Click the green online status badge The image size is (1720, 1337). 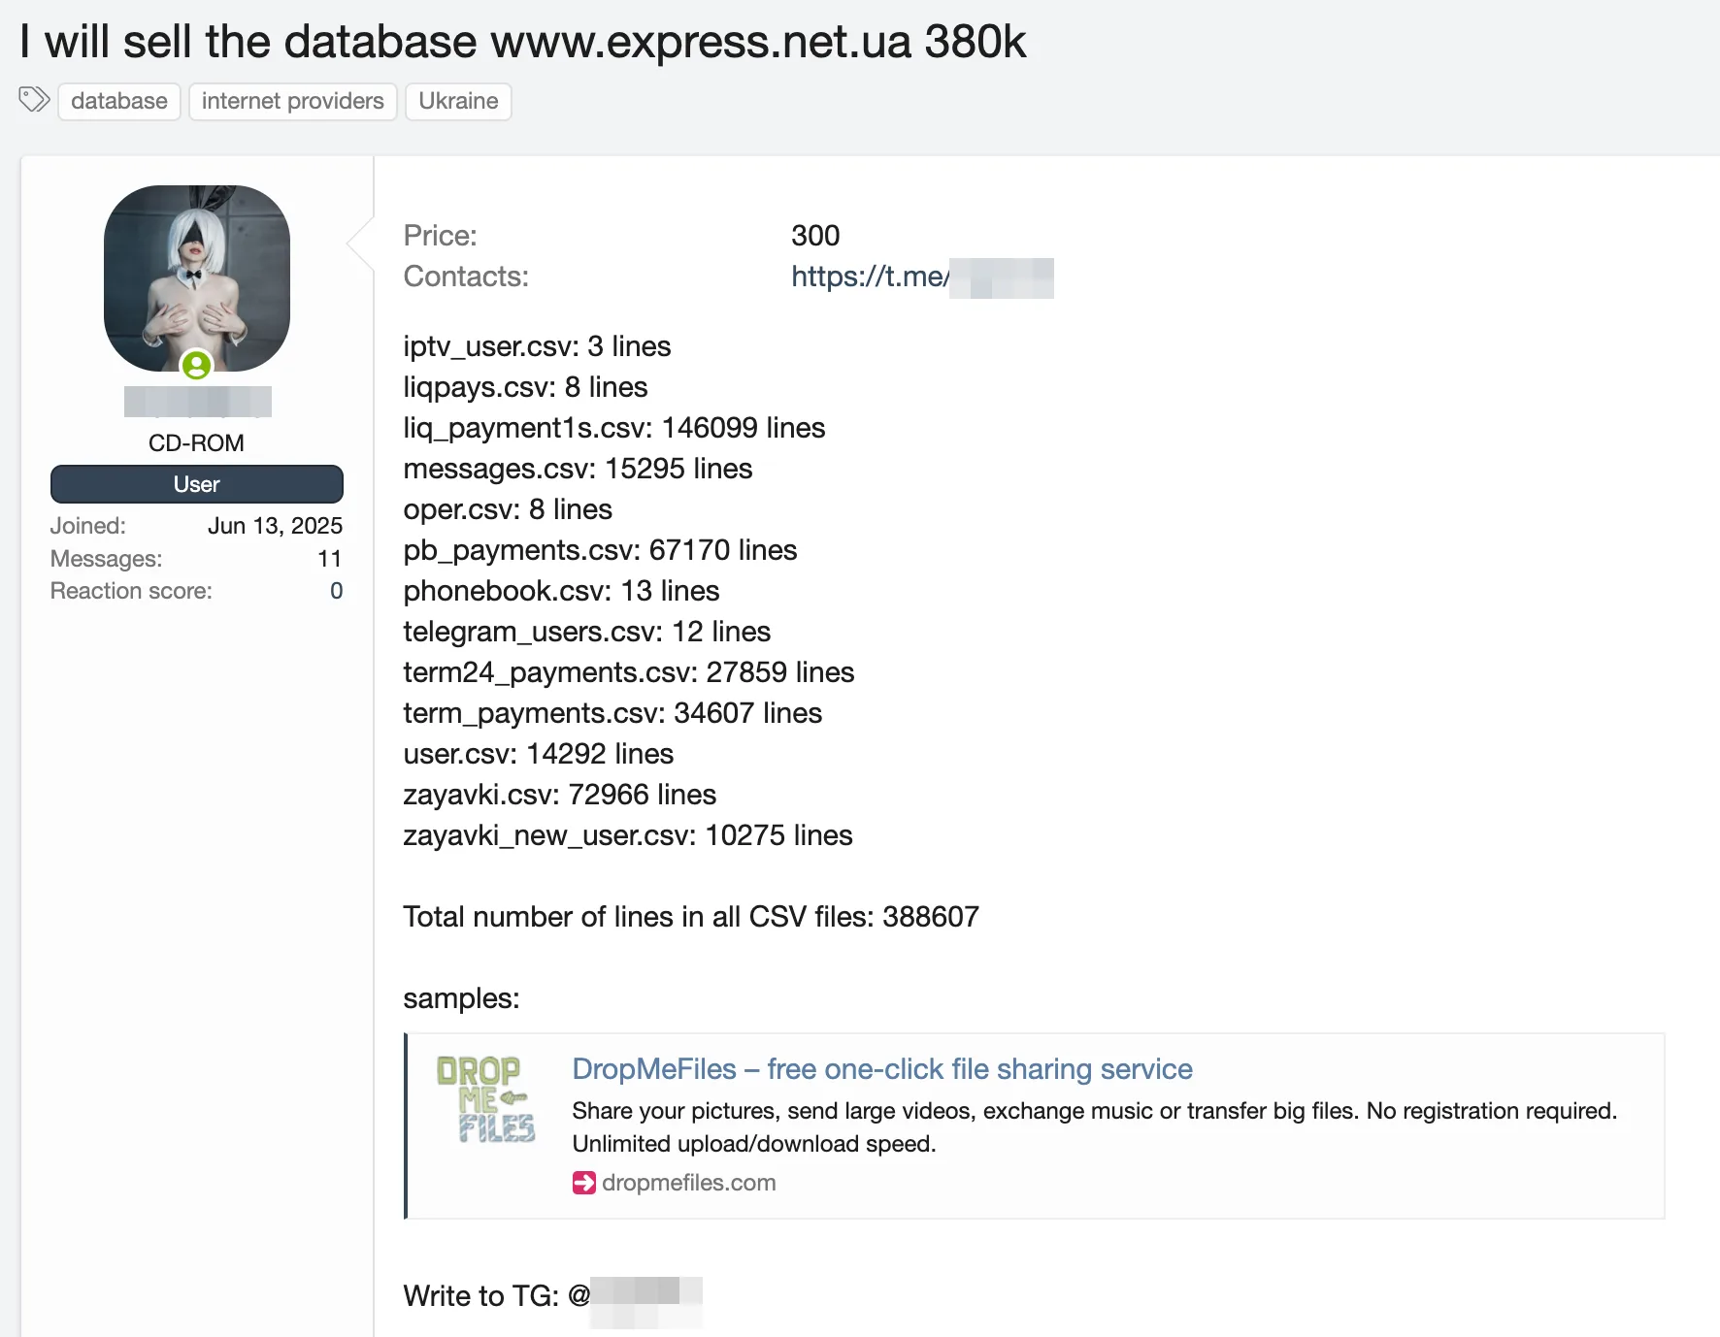[x=197, y=365]
